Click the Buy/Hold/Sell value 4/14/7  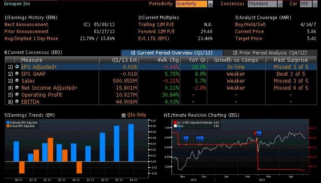pyautogui.click(x=308, y=24)
